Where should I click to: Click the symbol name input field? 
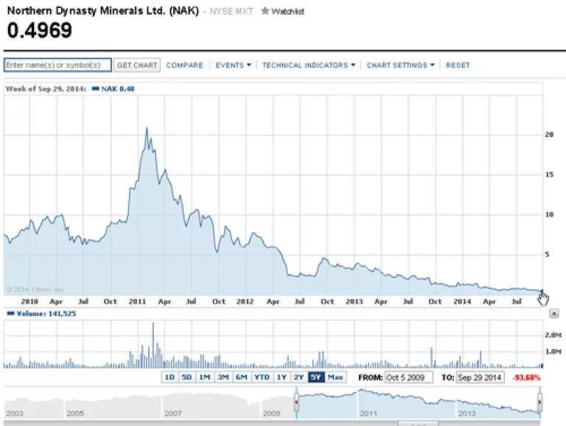pos(57,65)
